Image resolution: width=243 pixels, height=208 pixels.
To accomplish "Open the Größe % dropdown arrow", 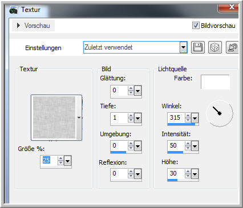I will pyautogui.click(x=68, y=161).
